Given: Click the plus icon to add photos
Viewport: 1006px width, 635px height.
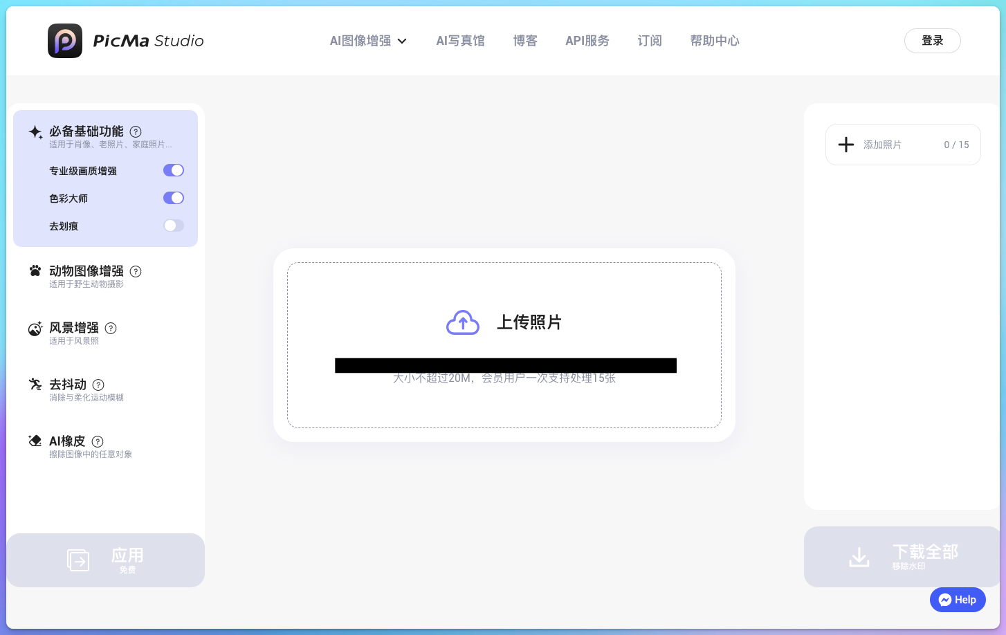Looking at the screenshot, I should point(845,145).
